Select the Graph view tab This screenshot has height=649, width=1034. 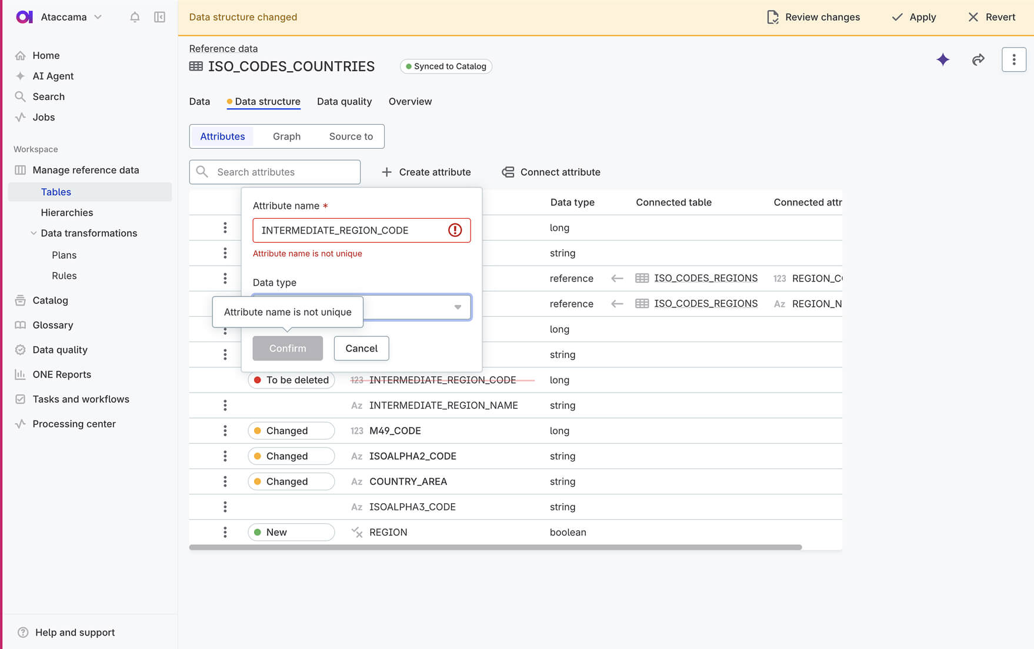[x=286, y=136]
